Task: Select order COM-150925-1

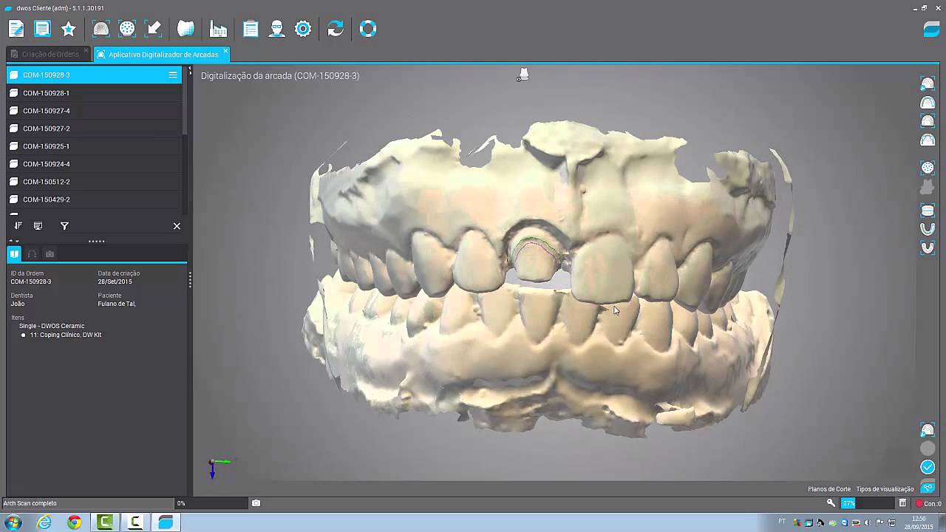Action: tap(94, 146)
